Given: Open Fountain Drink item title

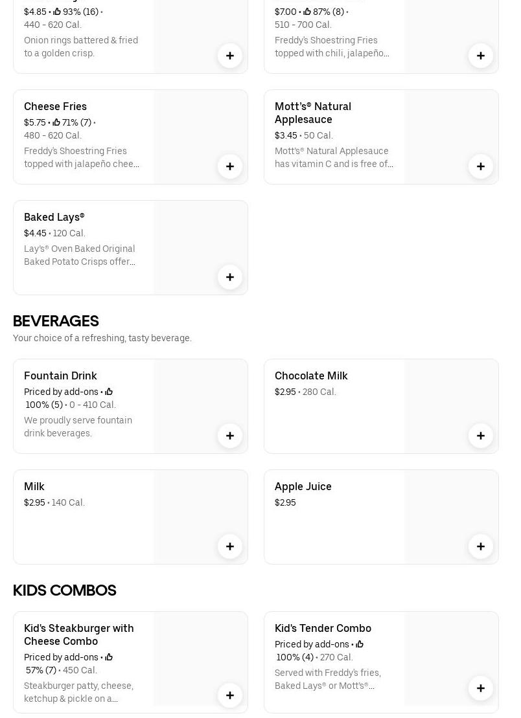Looking at the screenshot, I should tap(60, 376).
